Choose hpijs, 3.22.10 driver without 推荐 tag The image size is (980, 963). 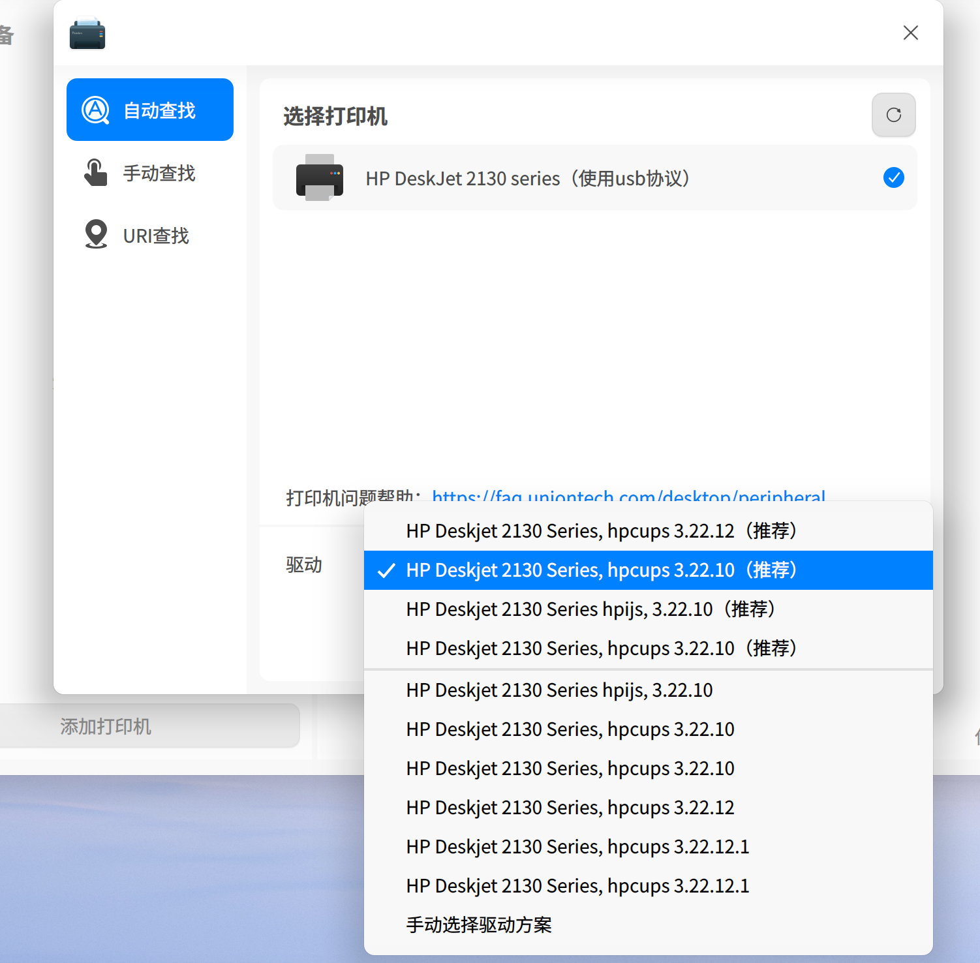[649, 690]
